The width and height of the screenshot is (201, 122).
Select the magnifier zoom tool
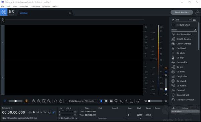[x=56, y=101]
